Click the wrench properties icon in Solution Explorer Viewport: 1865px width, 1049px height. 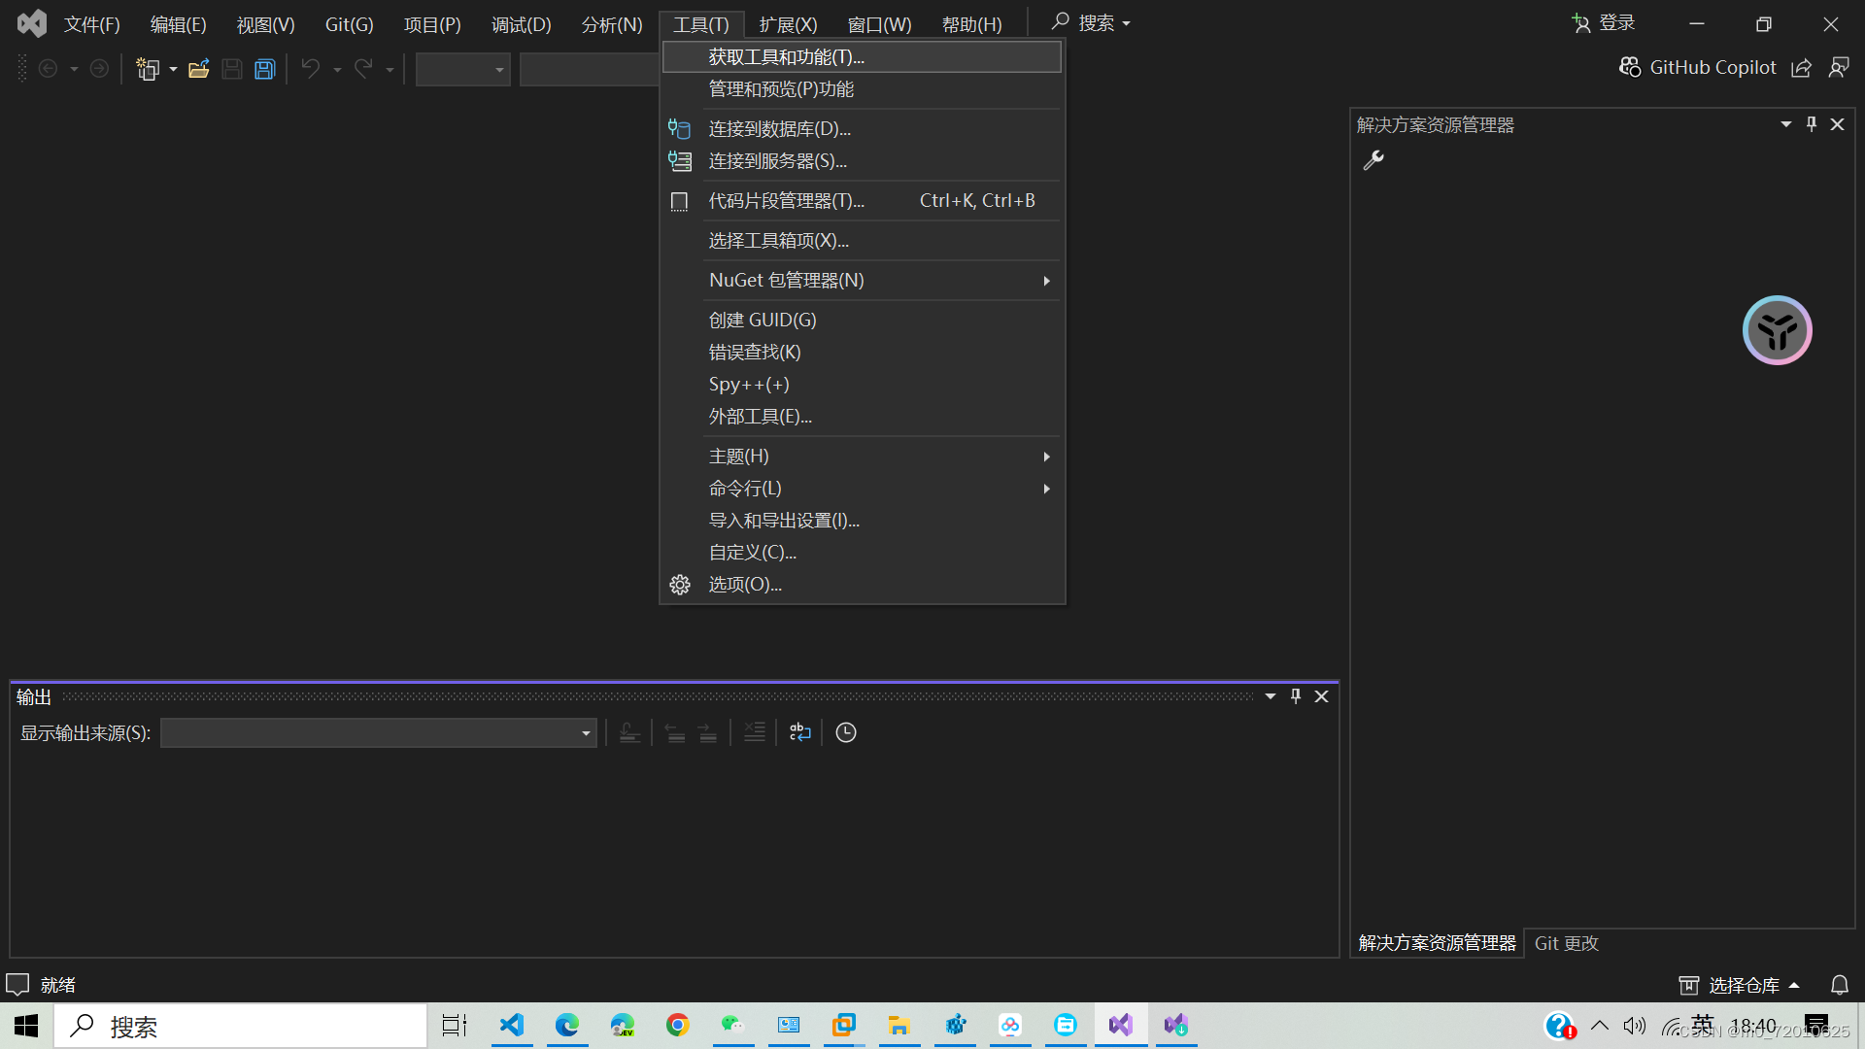click(1373, 160)
